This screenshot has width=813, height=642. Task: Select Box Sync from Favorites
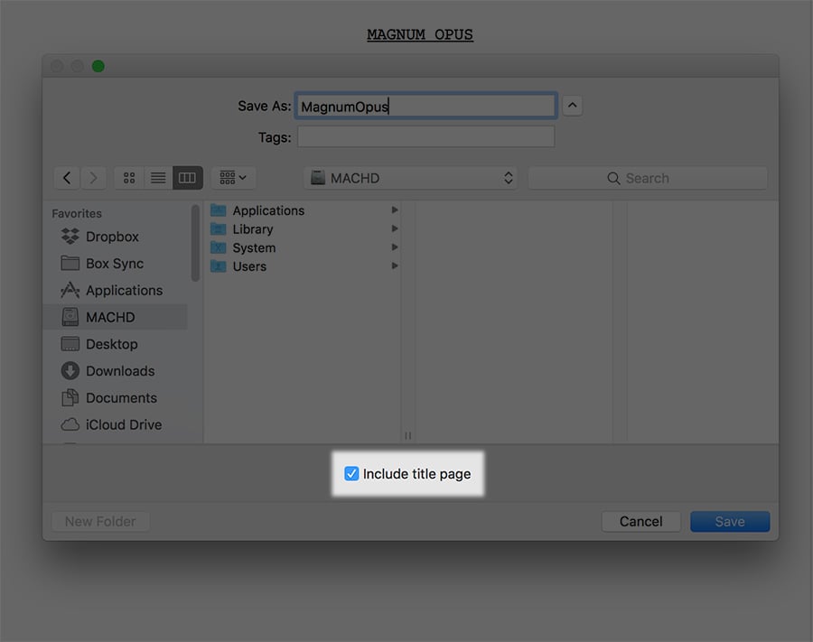point(113,263)
